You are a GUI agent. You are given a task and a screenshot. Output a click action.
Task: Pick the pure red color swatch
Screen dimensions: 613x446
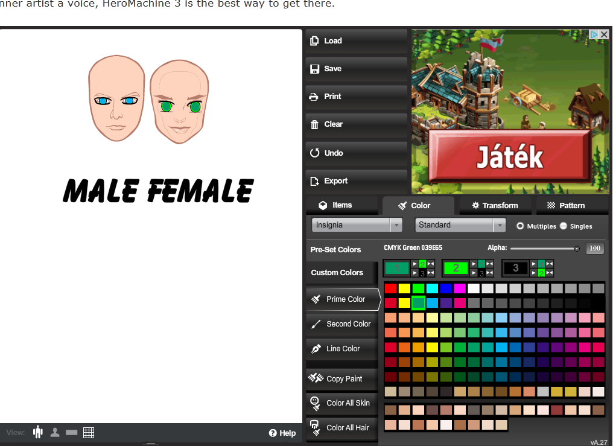(391, 288)
